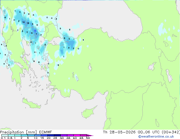The width and height of the screenshot is (180, 139).
Task: Click the 'ECMWF' model label
Action: click(x=45, y=132)
